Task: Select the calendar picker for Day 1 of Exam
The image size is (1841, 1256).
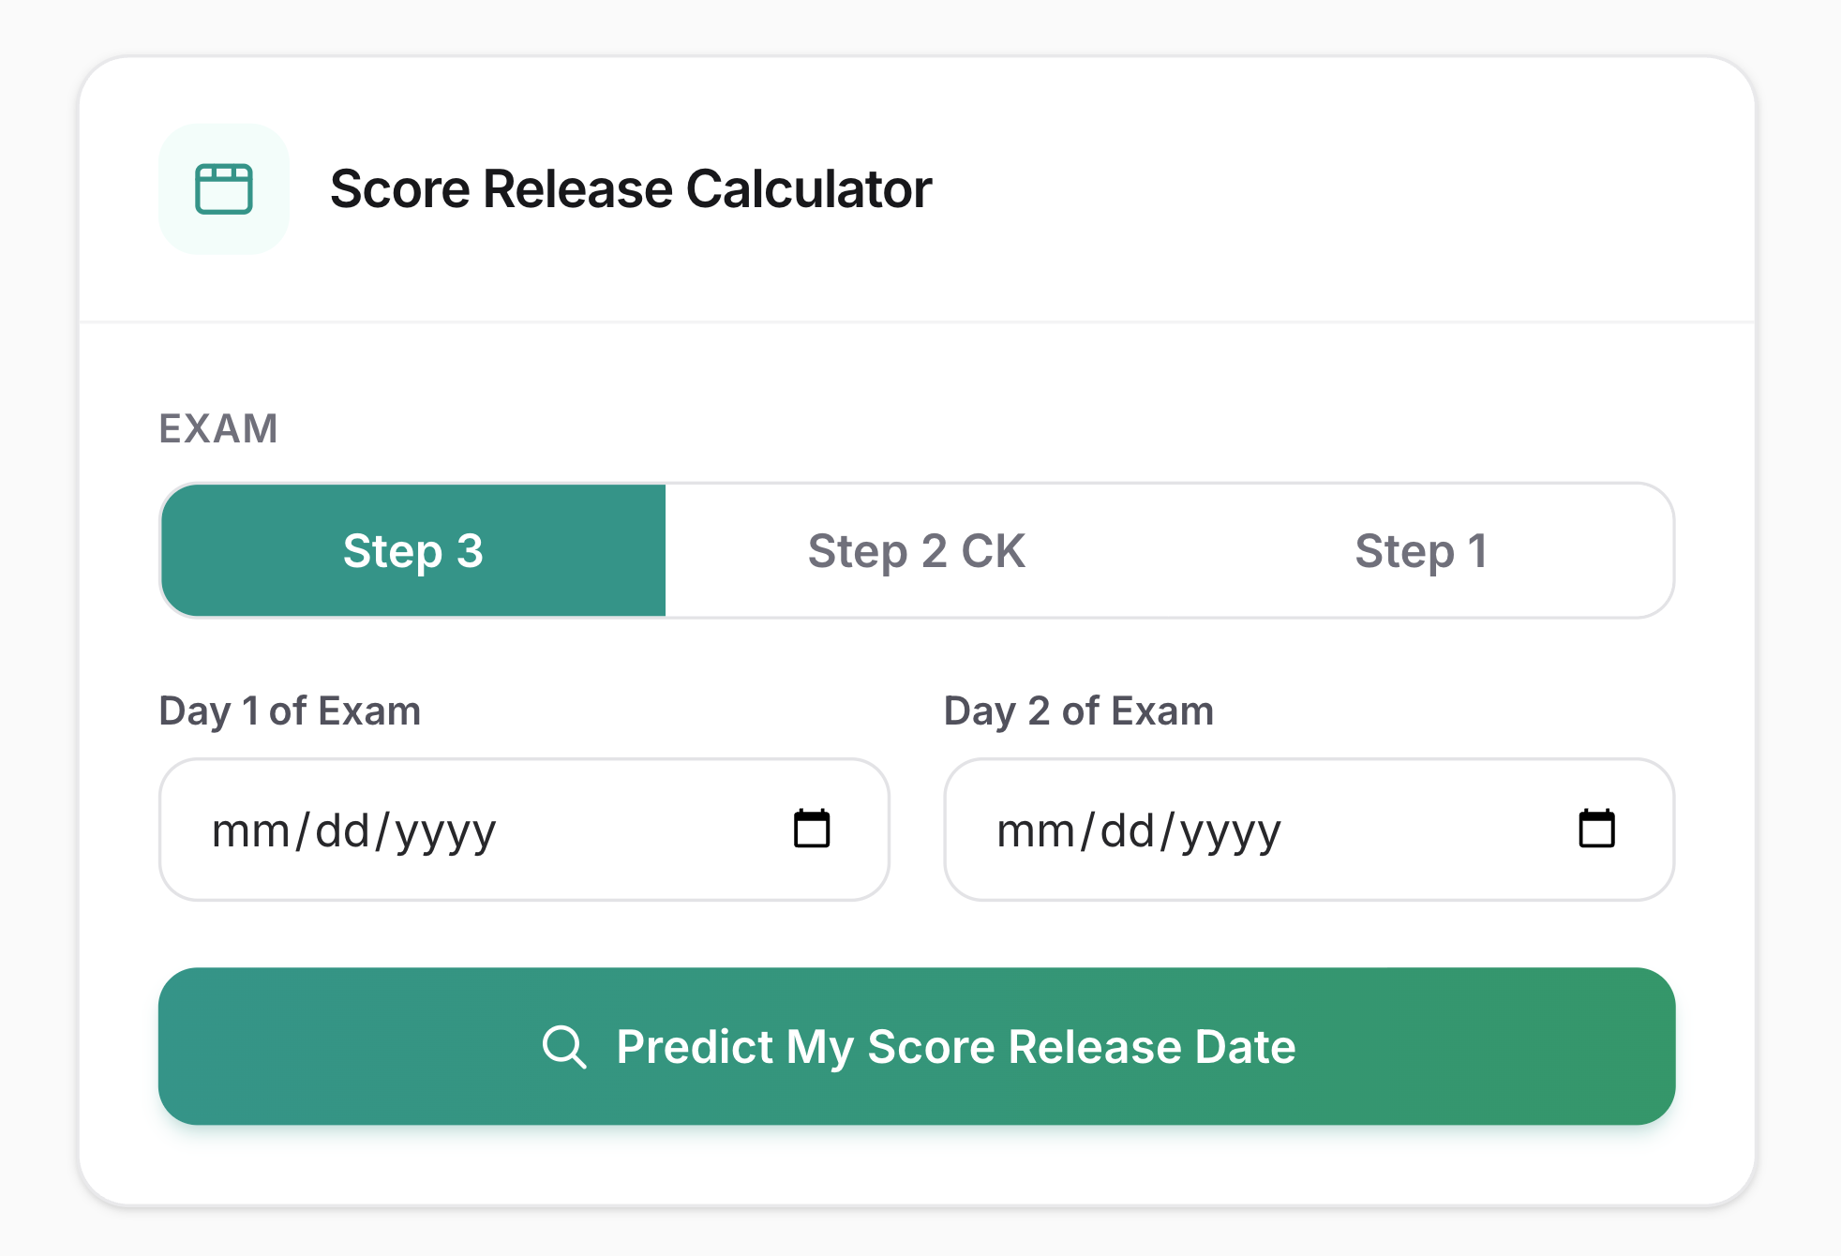Action: coord(812,828)
